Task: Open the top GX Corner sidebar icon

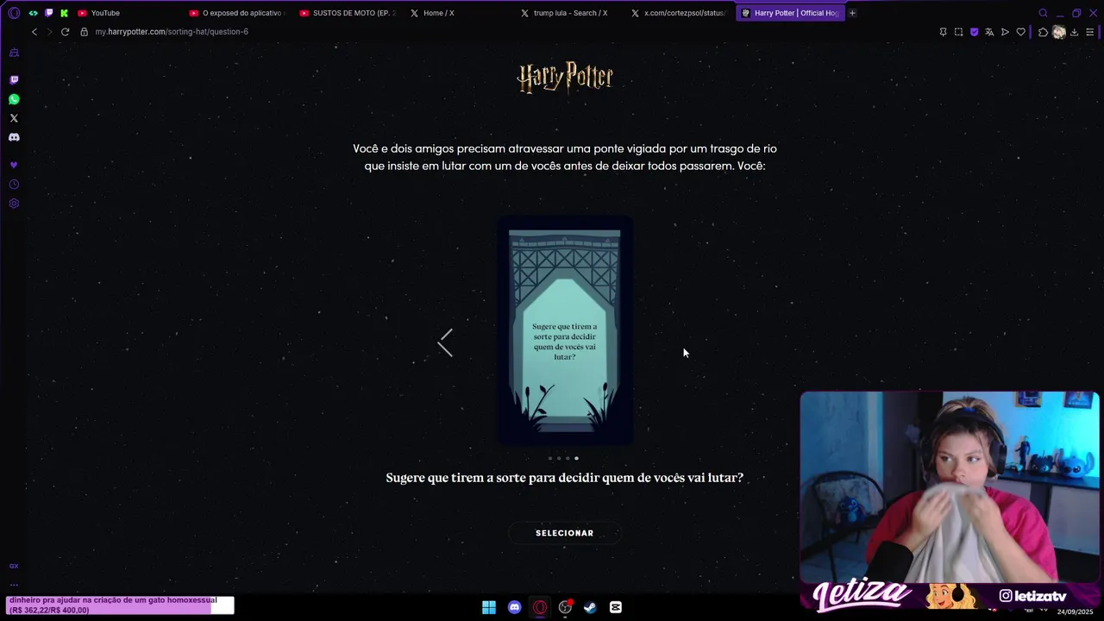Action: click(14, 53)
